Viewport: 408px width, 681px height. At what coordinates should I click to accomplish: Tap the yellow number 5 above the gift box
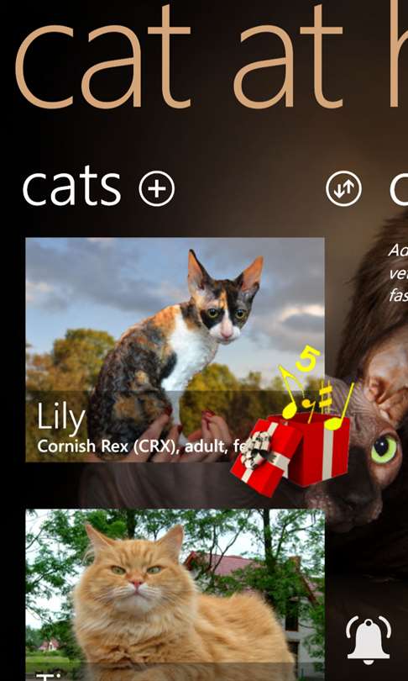coord(309,358)
